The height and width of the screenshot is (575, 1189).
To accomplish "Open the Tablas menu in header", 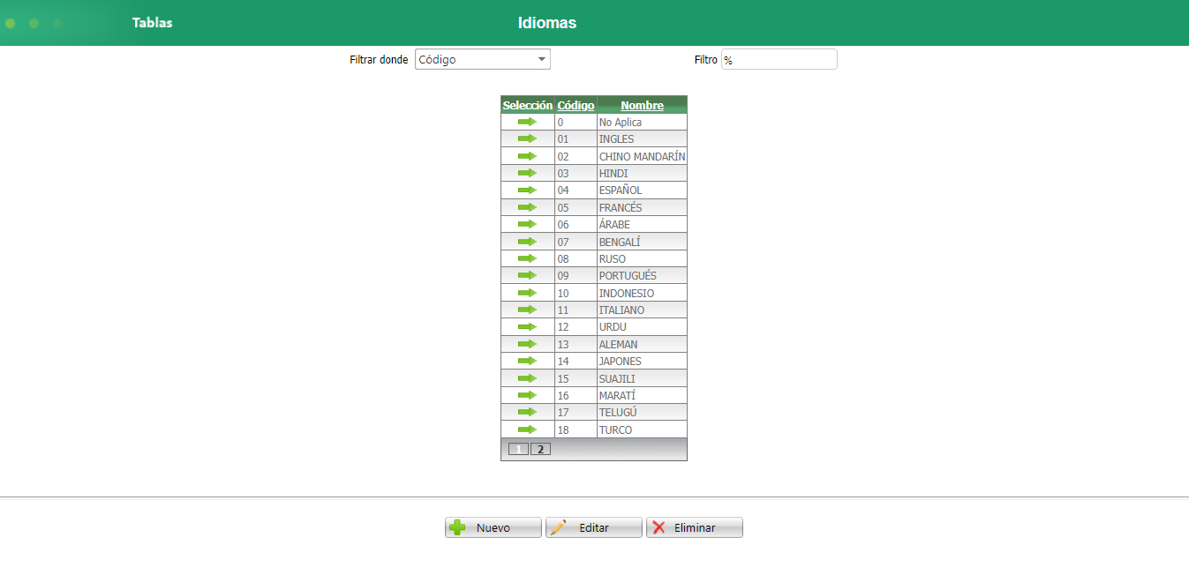I will tap(153, 23).
